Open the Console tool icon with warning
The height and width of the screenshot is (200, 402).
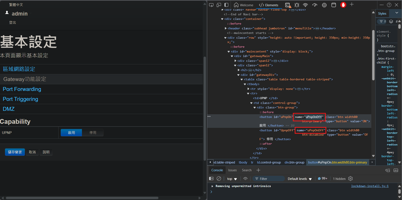click(x=288, y=5)
